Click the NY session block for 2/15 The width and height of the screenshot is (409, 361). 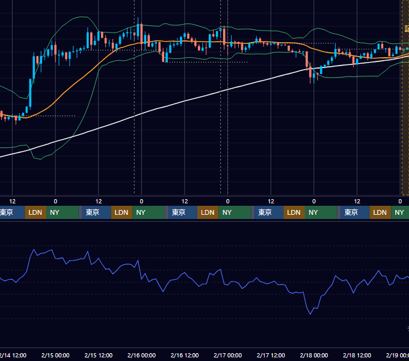[149, 212]
